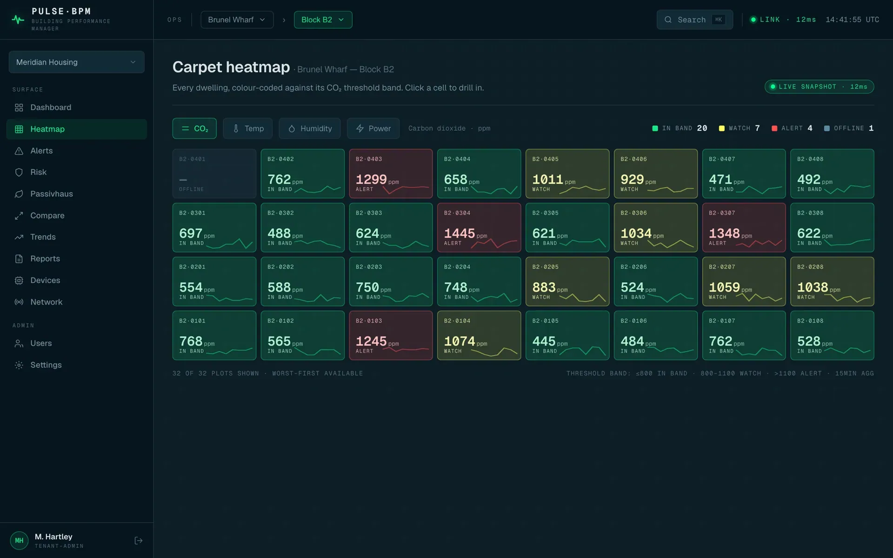This screenshot has height=558, width=893.
Task: Open watch cell B2-0405 at 1011 ppm
Action: tap(567, 173)
